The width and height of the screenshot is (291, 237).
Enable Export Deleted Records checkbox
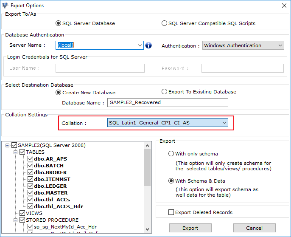coord(171,212)
